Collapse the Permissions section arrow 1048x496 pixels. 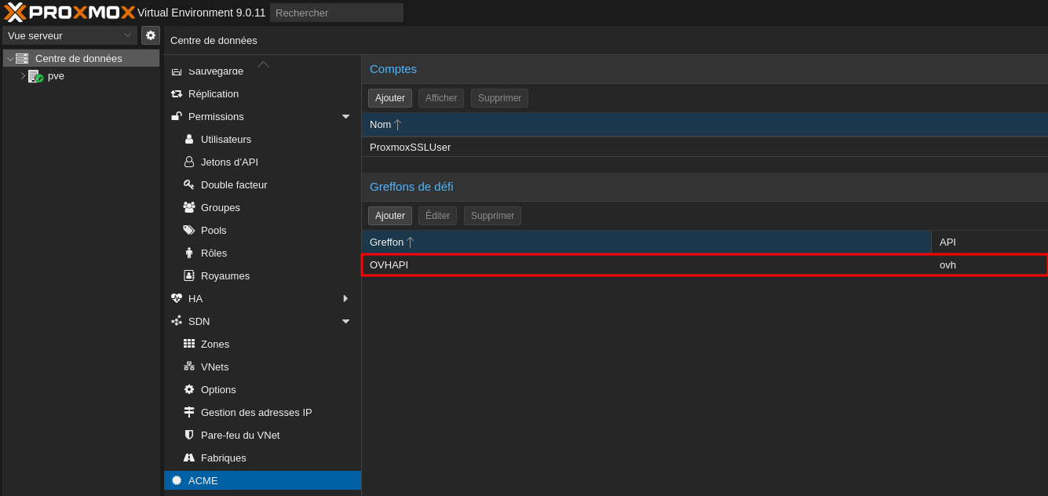[x=345, y=116]
